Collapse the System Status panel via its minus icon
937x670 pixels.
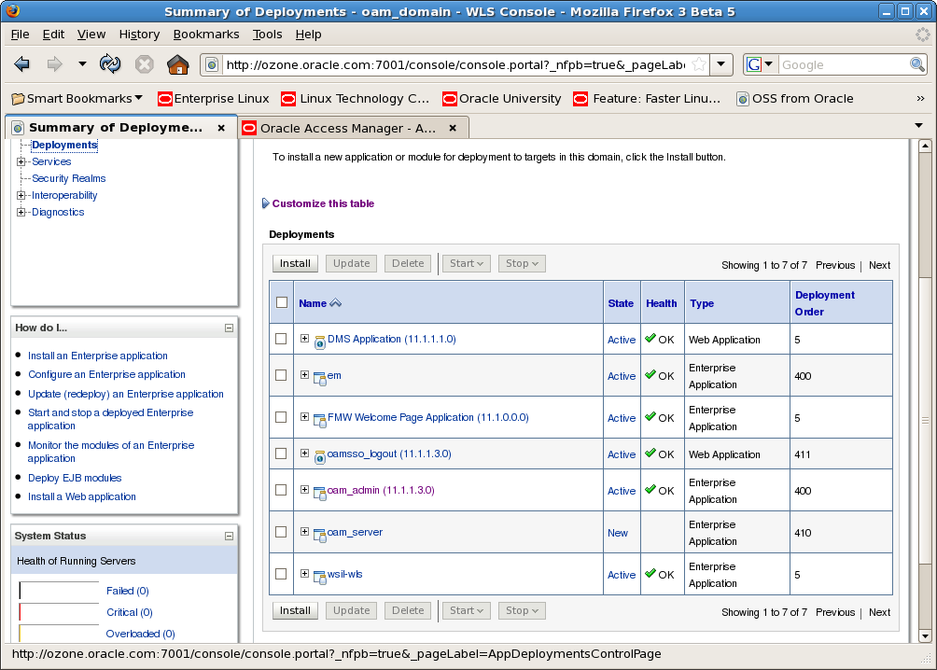coord(229,536)
